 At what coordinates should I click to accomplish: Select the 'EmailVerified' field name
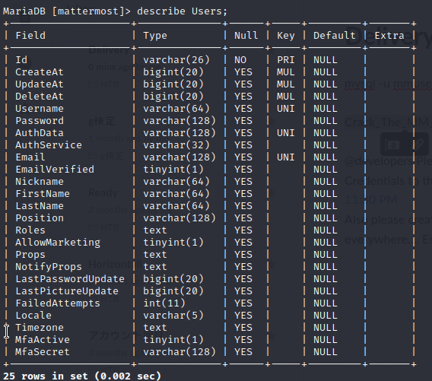click(55, 169)
